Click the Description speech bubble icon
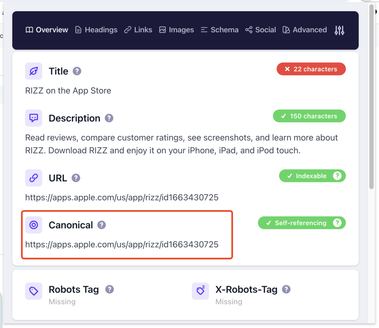379x328 pixels. coord(34,118)
